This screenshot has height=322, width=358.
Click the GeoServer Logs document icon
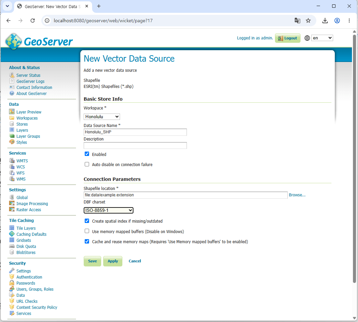pos(12,81)
